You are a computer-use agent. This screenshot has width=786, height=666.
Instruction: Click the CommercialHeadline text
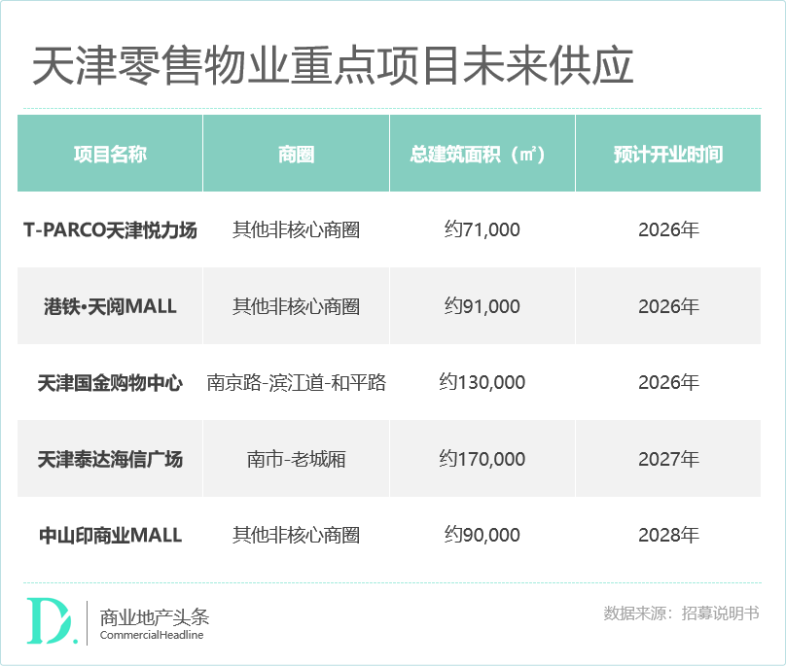click(152, 635)
